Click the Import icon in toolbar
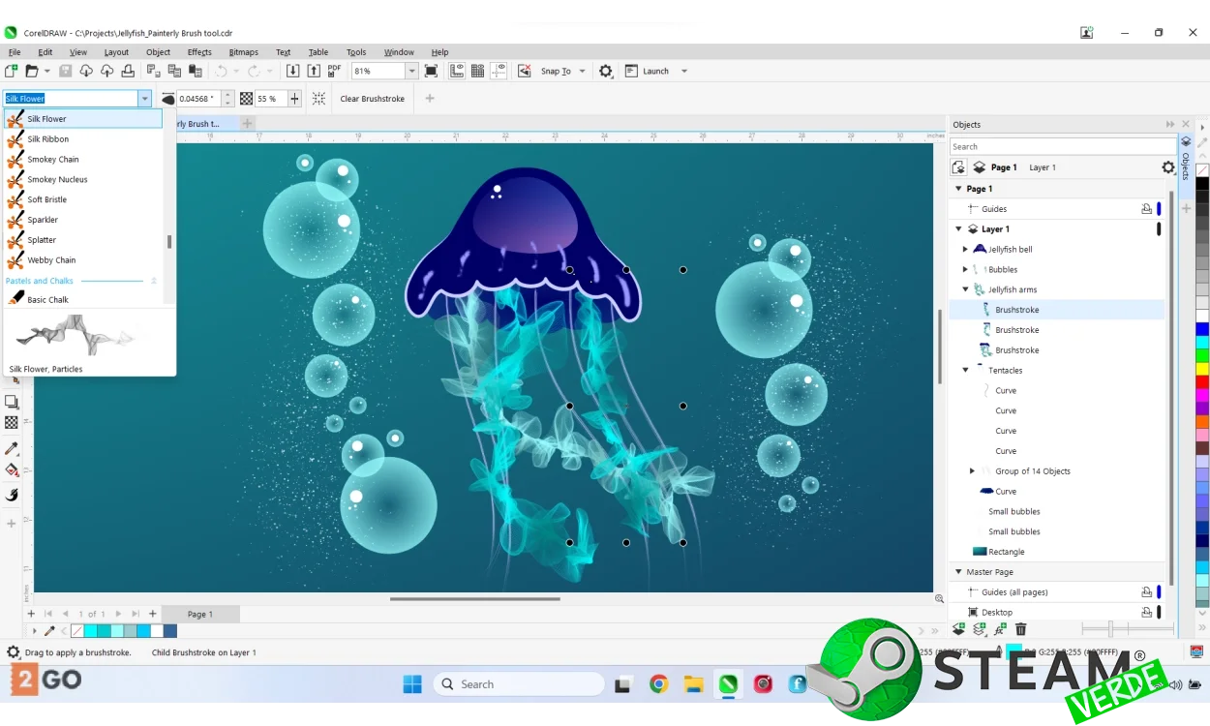This screenshot has width=1210, height=726. click(292, 71)
